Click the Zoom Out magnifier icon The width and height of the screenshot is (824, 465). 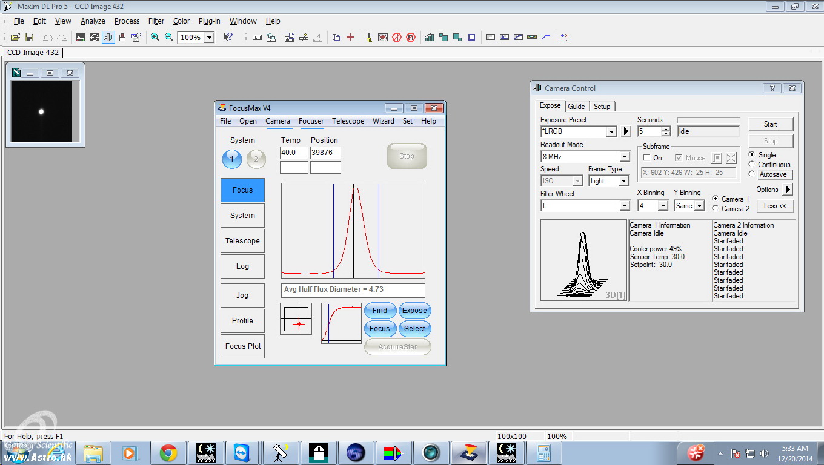[169, 37]
